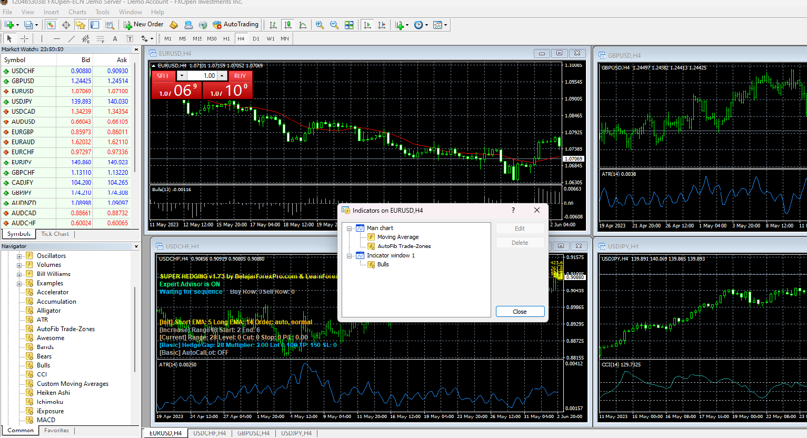Viewport: 807px width, 438px height.
Task: Switch timeframe to W1
Action: coord(271,38)
